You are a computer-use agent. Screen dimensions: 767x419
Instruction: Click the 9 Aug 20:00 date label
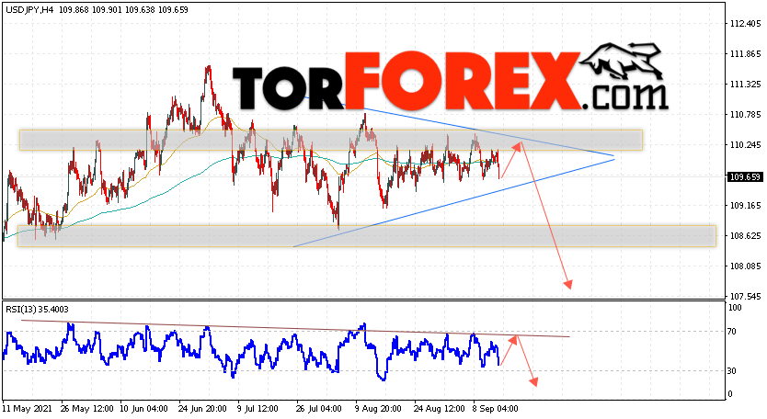tap(378, 409)
